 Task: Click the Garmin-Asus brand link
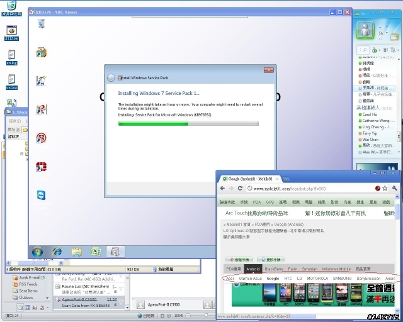click(x=251, y=279)
